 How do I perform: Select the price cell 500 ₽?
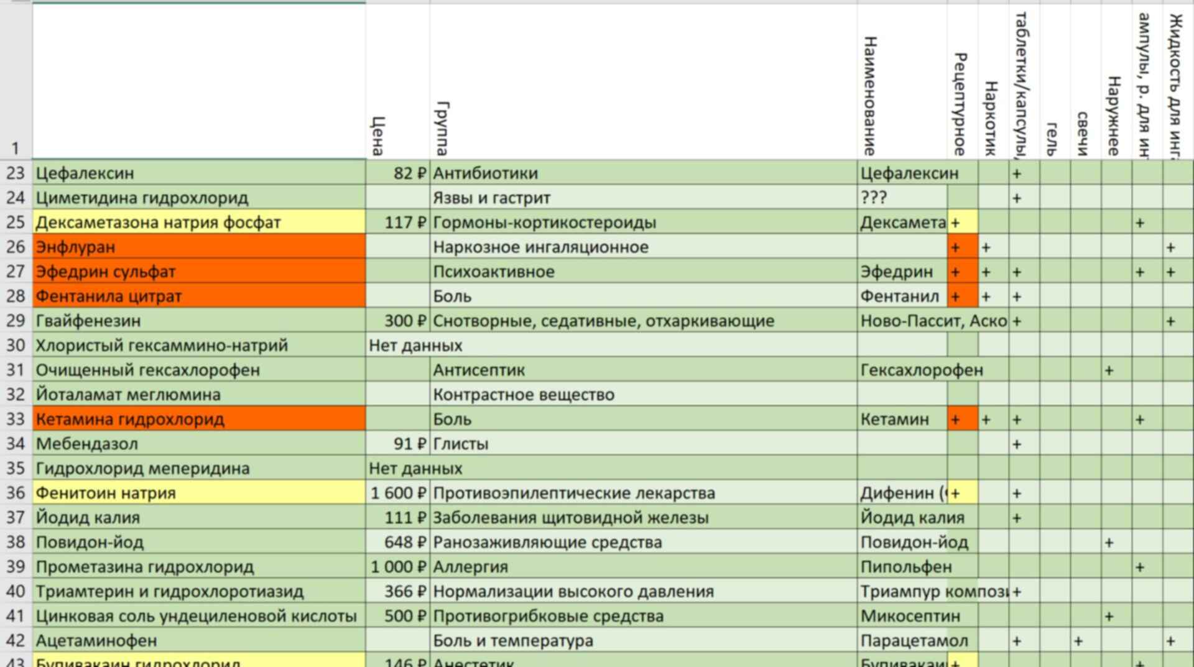[x=398, y=616]
